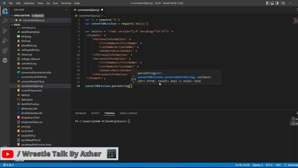Image resolution: width=298 pixels, height=168 pixels.
Task: Switch to Output panel tab
Action: (x=95, y=113)
